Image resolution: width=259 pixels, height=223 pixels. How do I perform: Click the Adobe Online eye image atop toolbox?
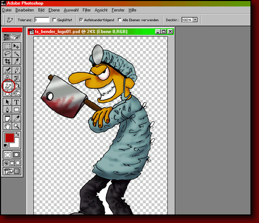tap(12, 37)
